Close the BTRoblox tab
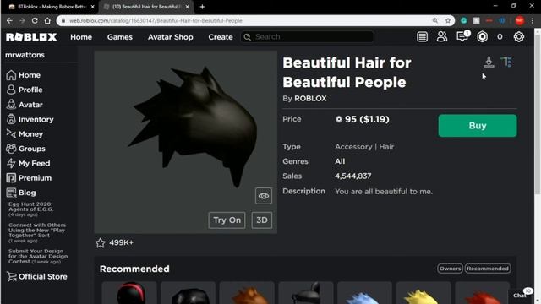This screenshot has height=304, width=541. tap(92, 7)
